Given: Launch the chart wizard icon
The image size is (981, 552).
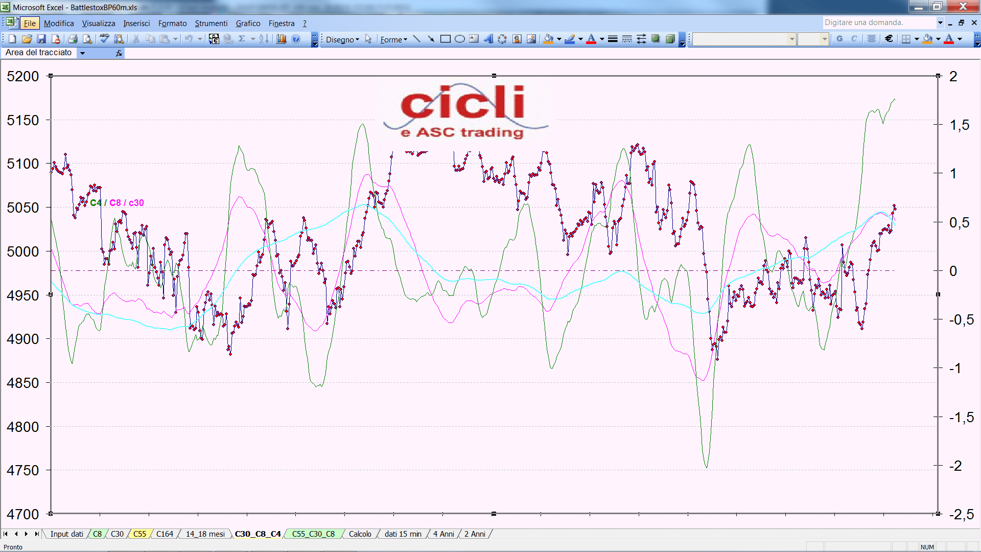Looking at the screenshot, I should click(x=281, y=39).
